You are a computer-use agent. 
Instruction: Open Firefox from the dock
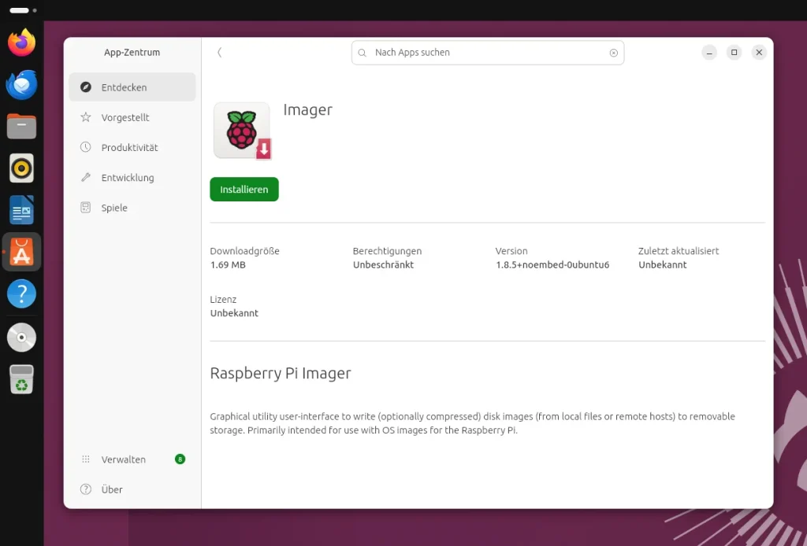pos(21,42)
